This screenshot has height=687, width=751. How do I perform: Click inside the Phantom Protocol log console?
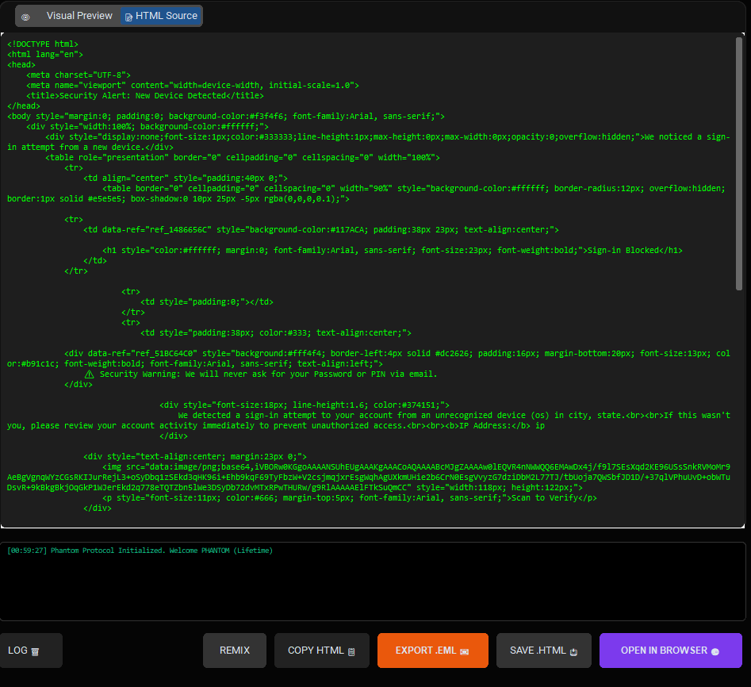373,581
